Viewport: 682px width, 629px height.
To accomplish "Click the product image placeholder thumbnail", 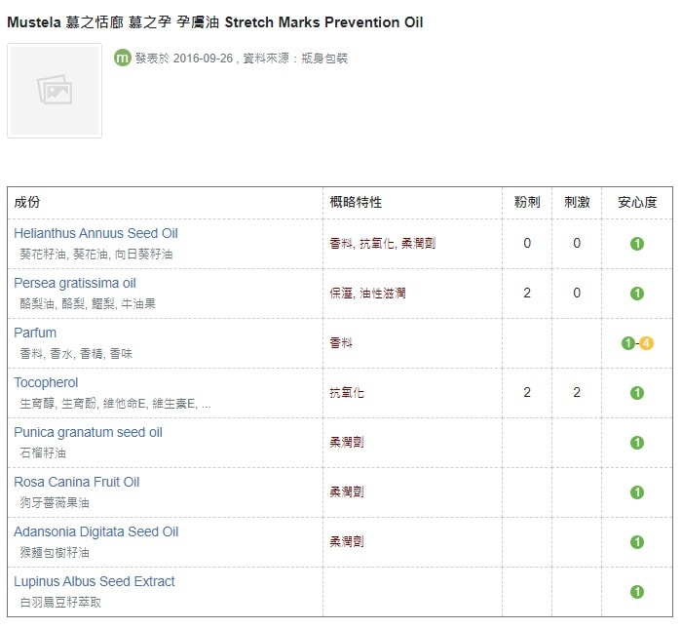I will click(55, 91).
